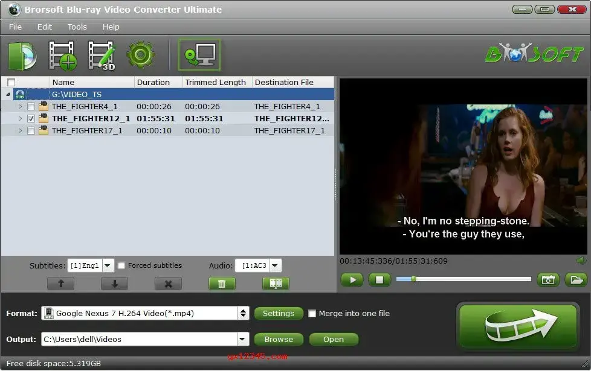Click the Trimmed Length column header
The width and height of the screenshot is (591, 371).
pyautogui.click(x=217, y=83)
